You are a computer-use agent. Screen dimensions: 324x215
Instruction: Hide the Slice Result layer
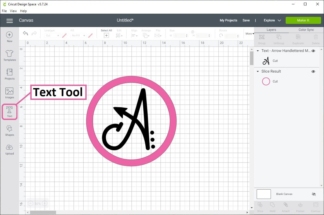click(x=313, y=71)
